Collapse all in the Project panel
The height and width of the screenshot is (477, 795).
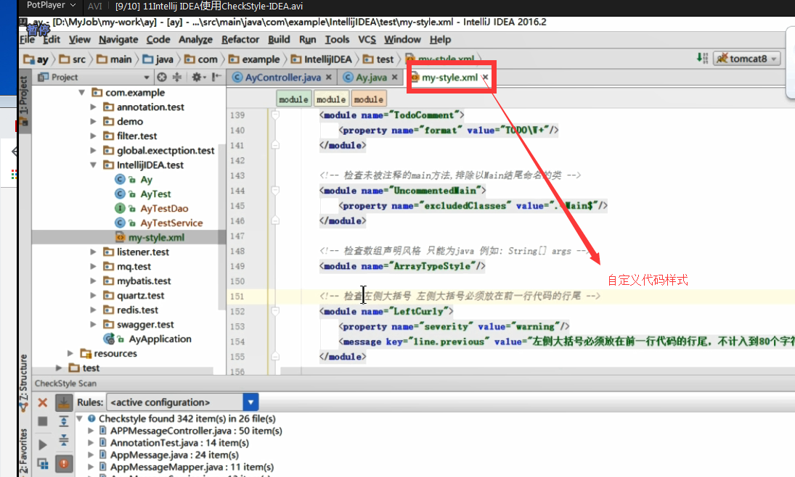(x=177, y=77)
